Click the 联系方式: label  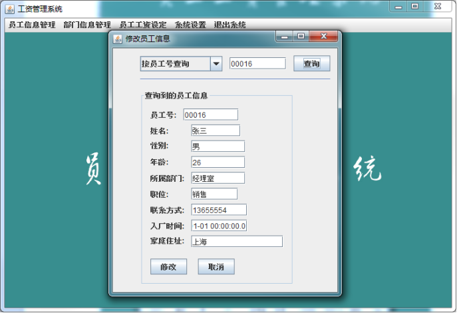click(167, 210)
